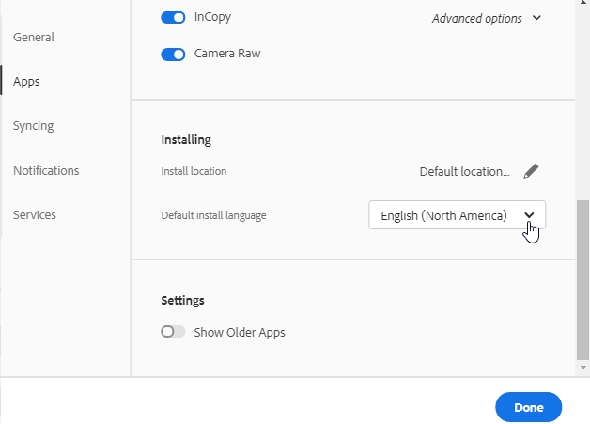This screenshot has height=424, width=590.
Task: Click the English (North America) language field
Action: (x=443, y=215)
